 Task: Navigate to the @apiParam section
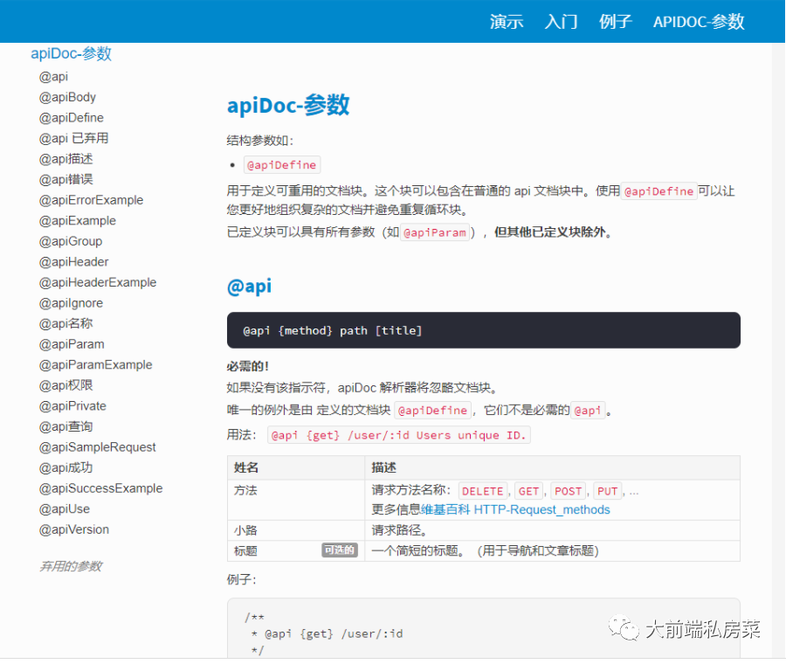coord(71,343)
